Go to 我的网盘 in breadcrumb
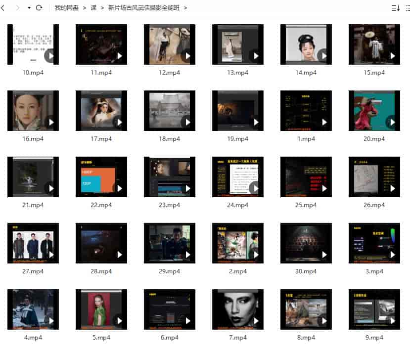 click(x=66, y=8)
